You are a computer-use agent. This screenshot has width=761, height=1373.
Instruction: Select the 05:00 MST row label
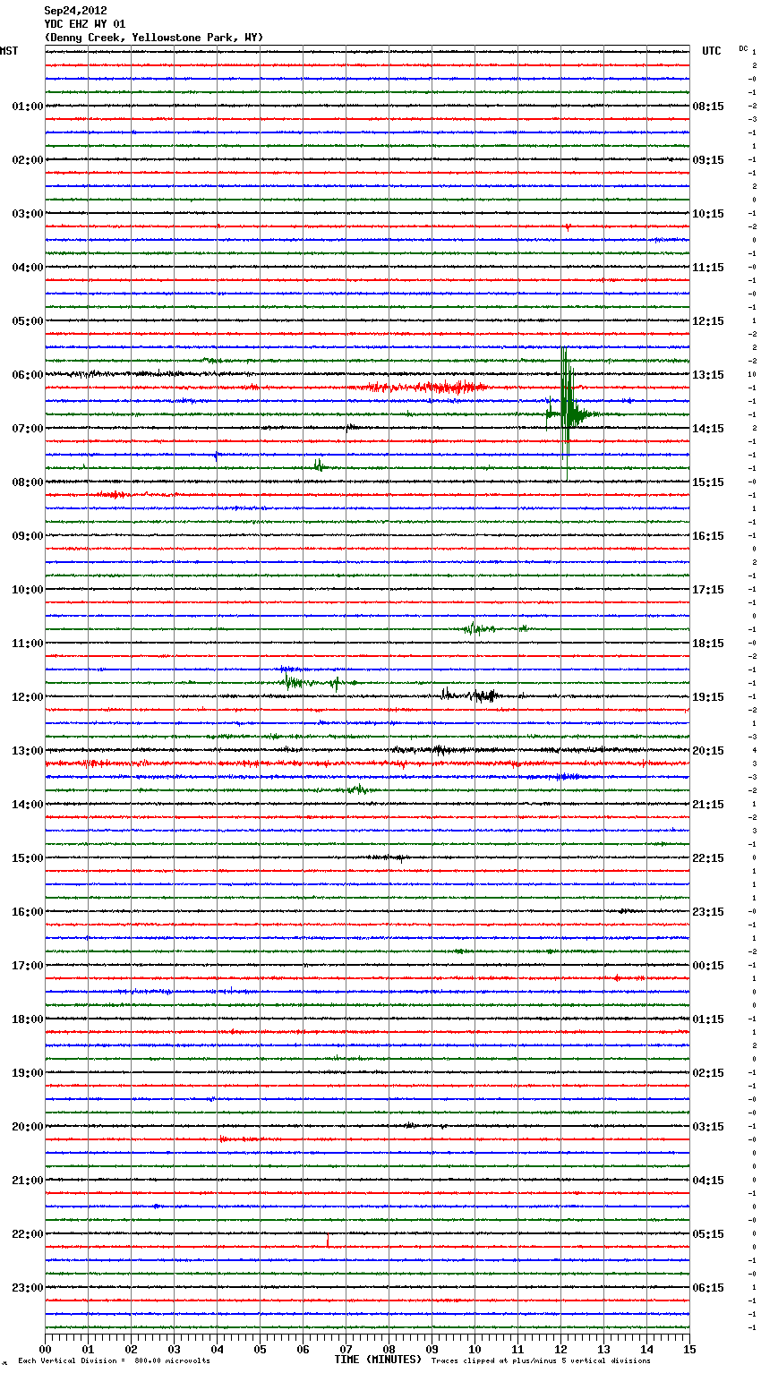(x=28, y=321)
